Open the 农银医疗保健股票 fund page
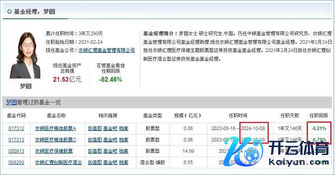Viewport: 335px width, 175px height. 54,151
